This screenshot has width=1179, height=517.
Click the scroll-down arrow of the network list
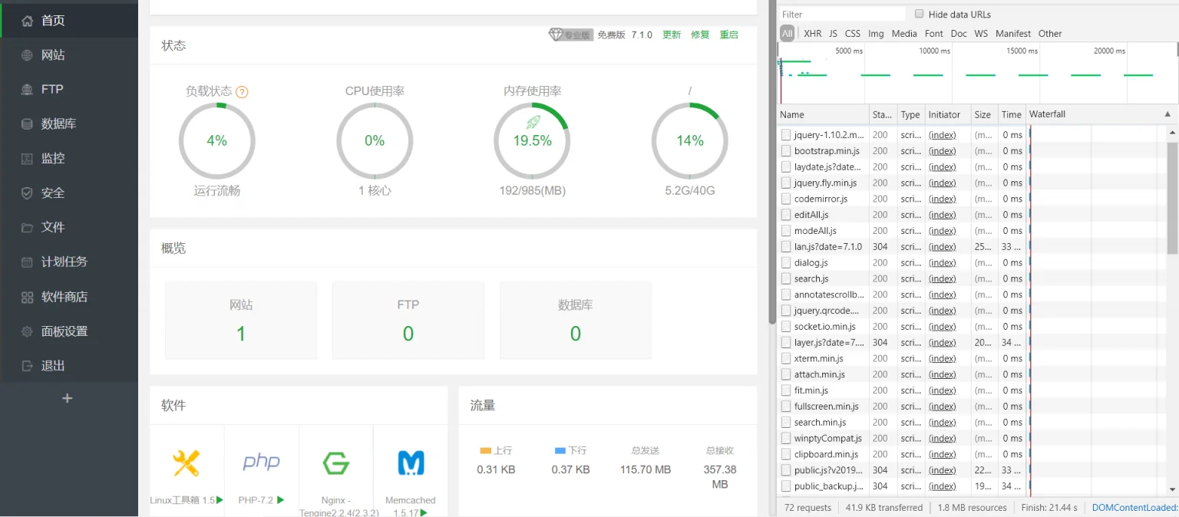coord(1172,489)
